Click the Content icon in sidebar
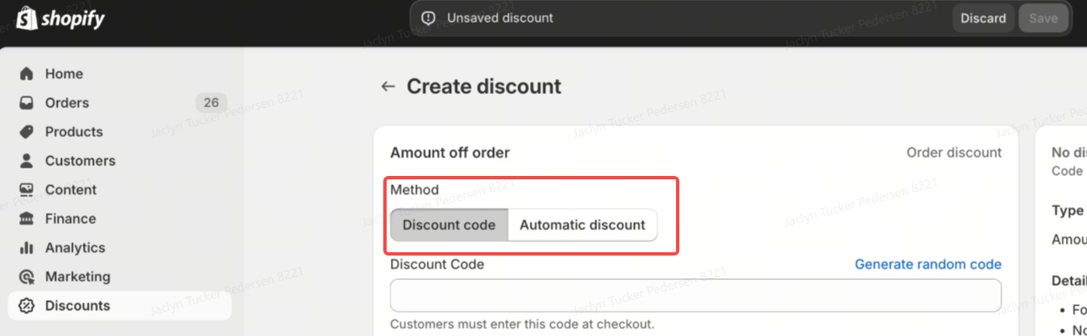This screenshot has height=336, width=1087. (x=27, y=189)
